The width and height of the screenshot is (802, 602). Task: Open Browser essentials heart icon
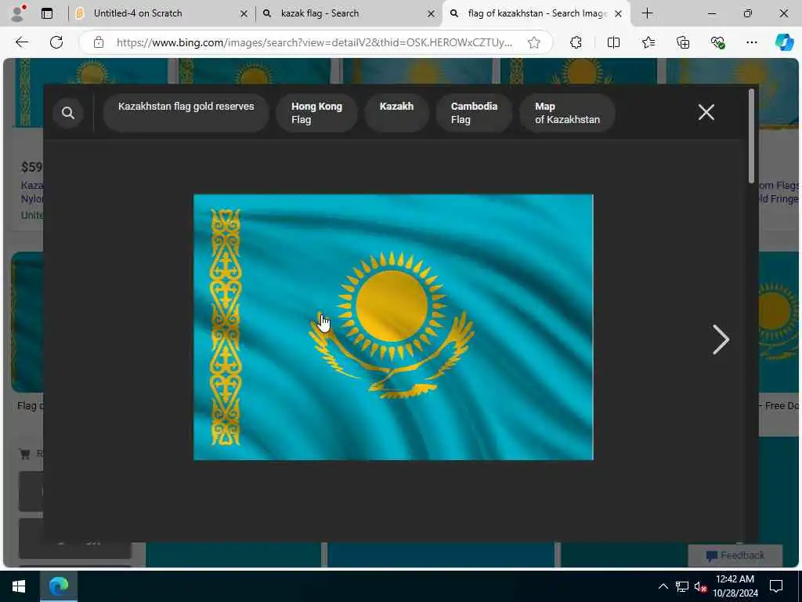[x=717, y=42]
